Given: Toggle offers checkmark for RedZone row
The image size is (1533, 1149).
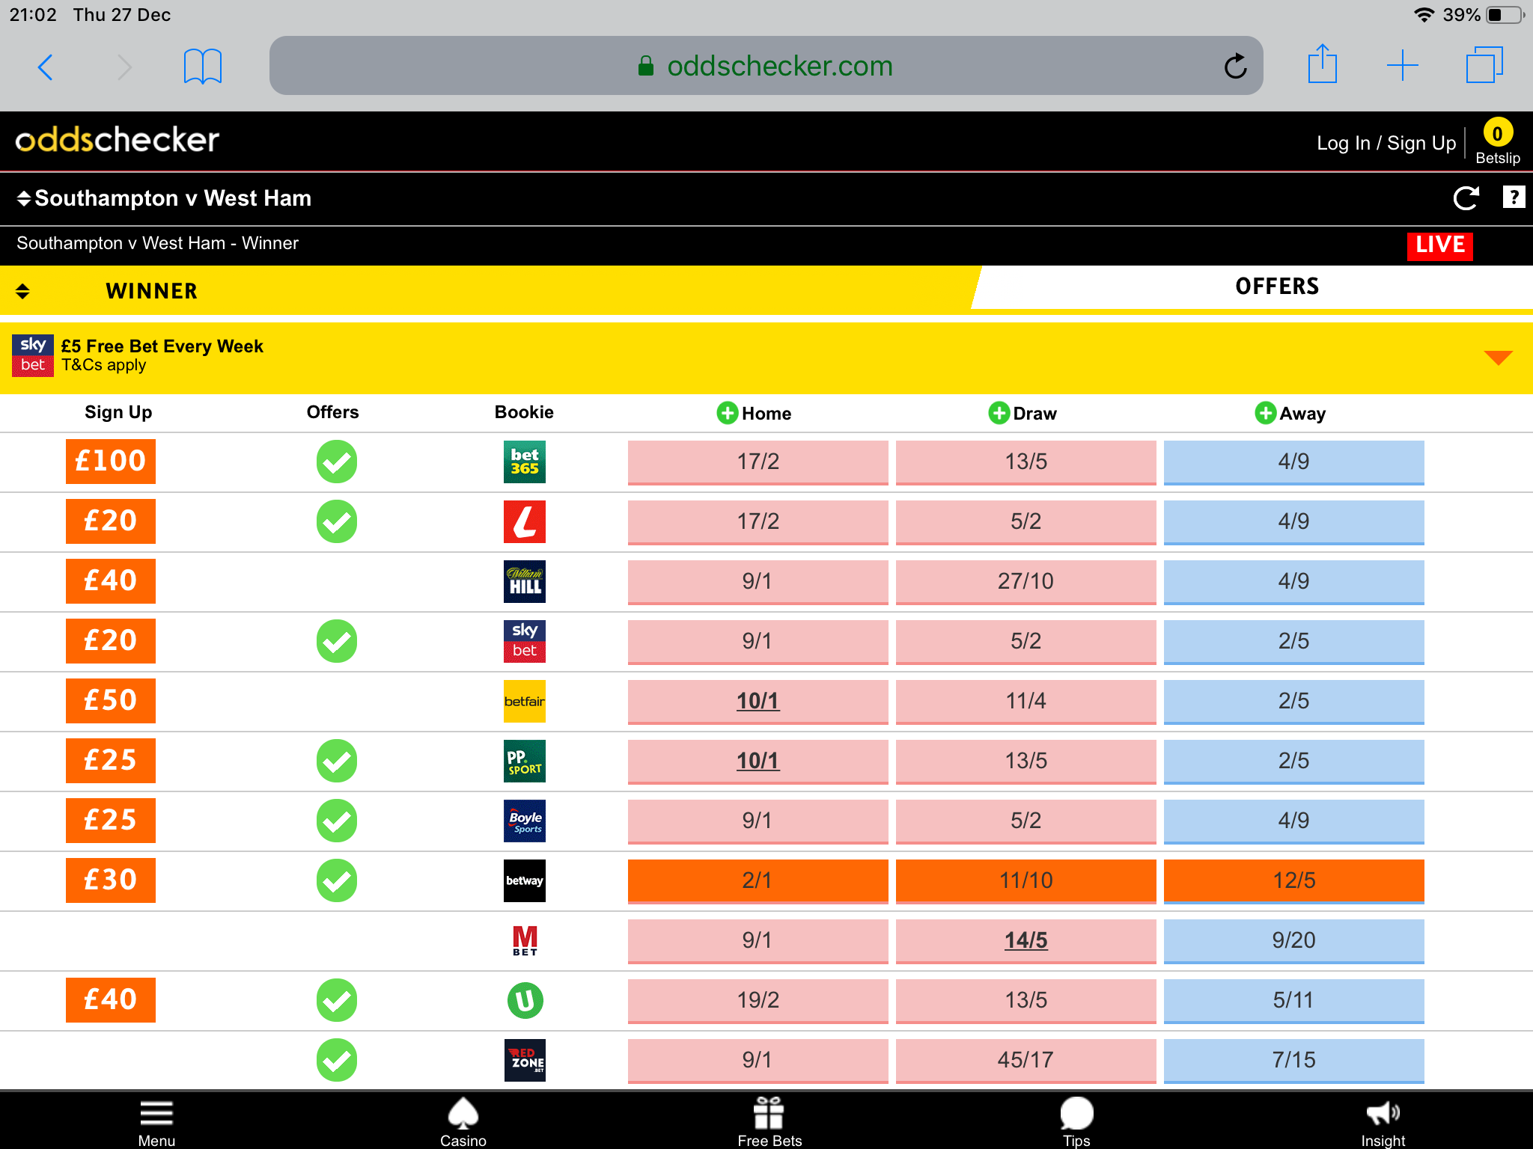Looking at the screenshot, I should pos(337,1060).
